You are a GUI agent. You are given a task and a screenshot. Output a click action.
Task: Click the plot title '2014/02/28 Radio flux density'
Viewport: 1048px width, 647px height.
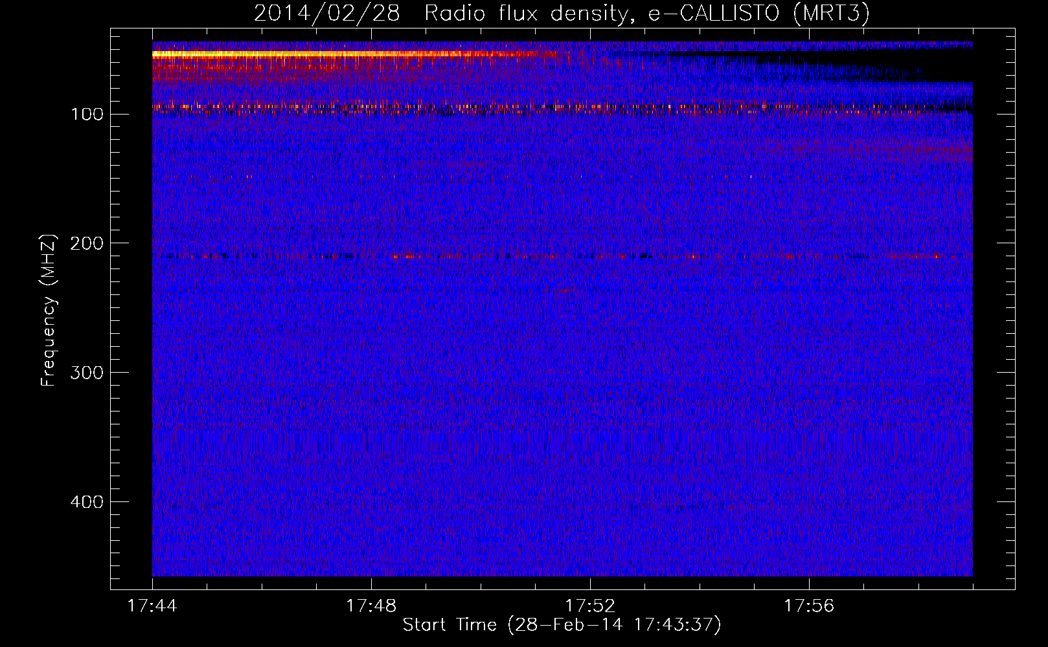(x=562, y=14)
